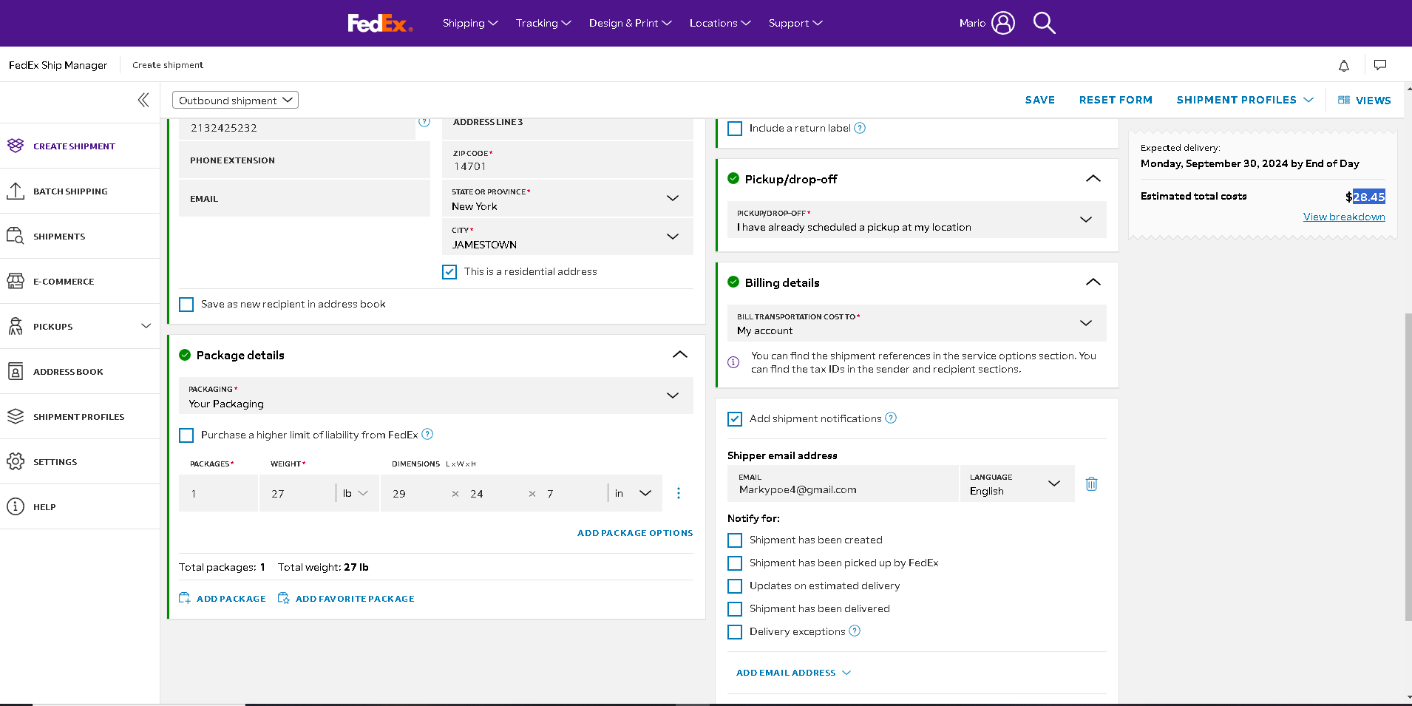Viewport: 1412px width, 706px height.
Task: Open the Mario user account icon
Action: (1003, 23)
